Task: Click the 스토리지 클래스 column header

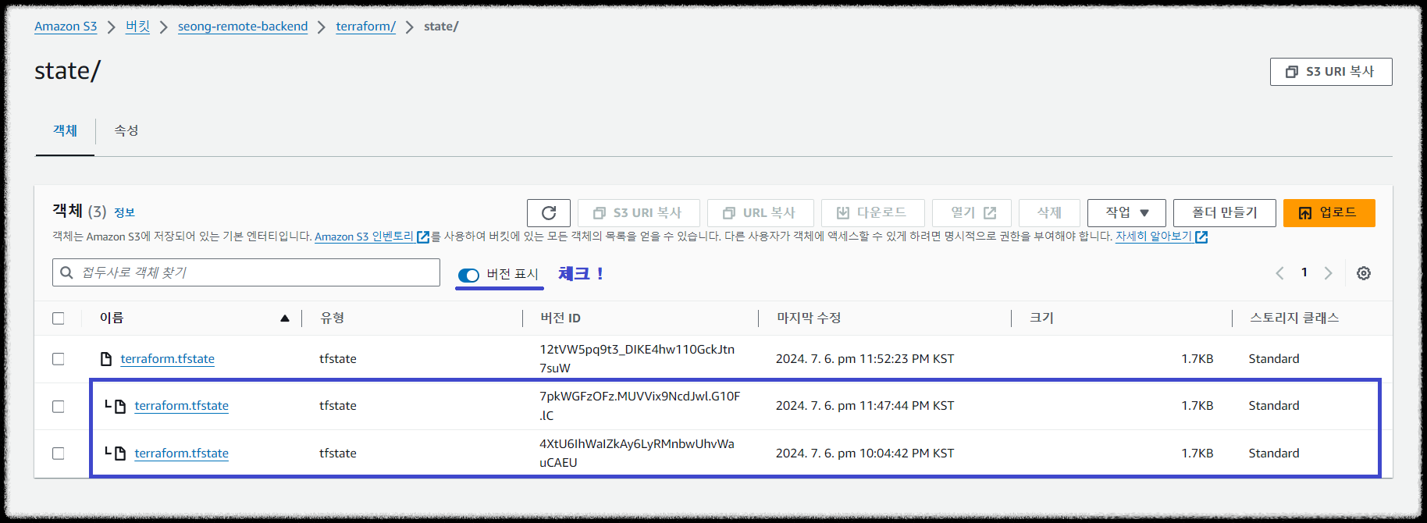Action: (x=1294, y=318)
